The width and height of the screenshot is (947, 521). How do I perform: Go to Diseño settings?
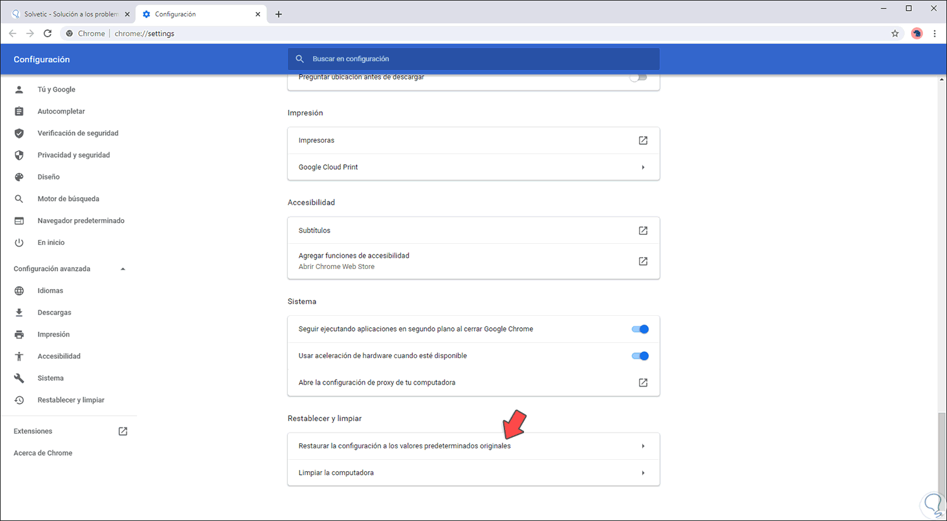coord(49,177)
